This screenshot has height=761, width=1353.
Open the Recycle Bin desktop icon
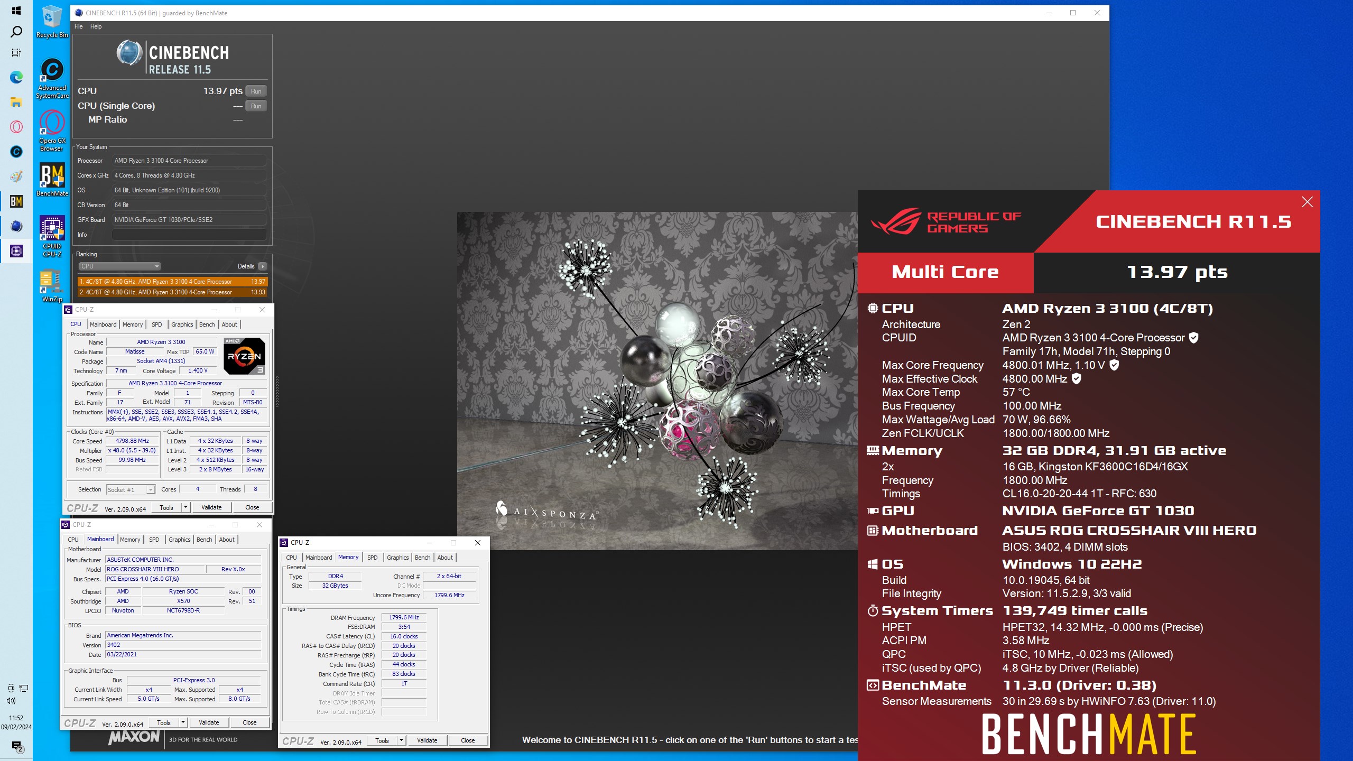coord(52,22)
